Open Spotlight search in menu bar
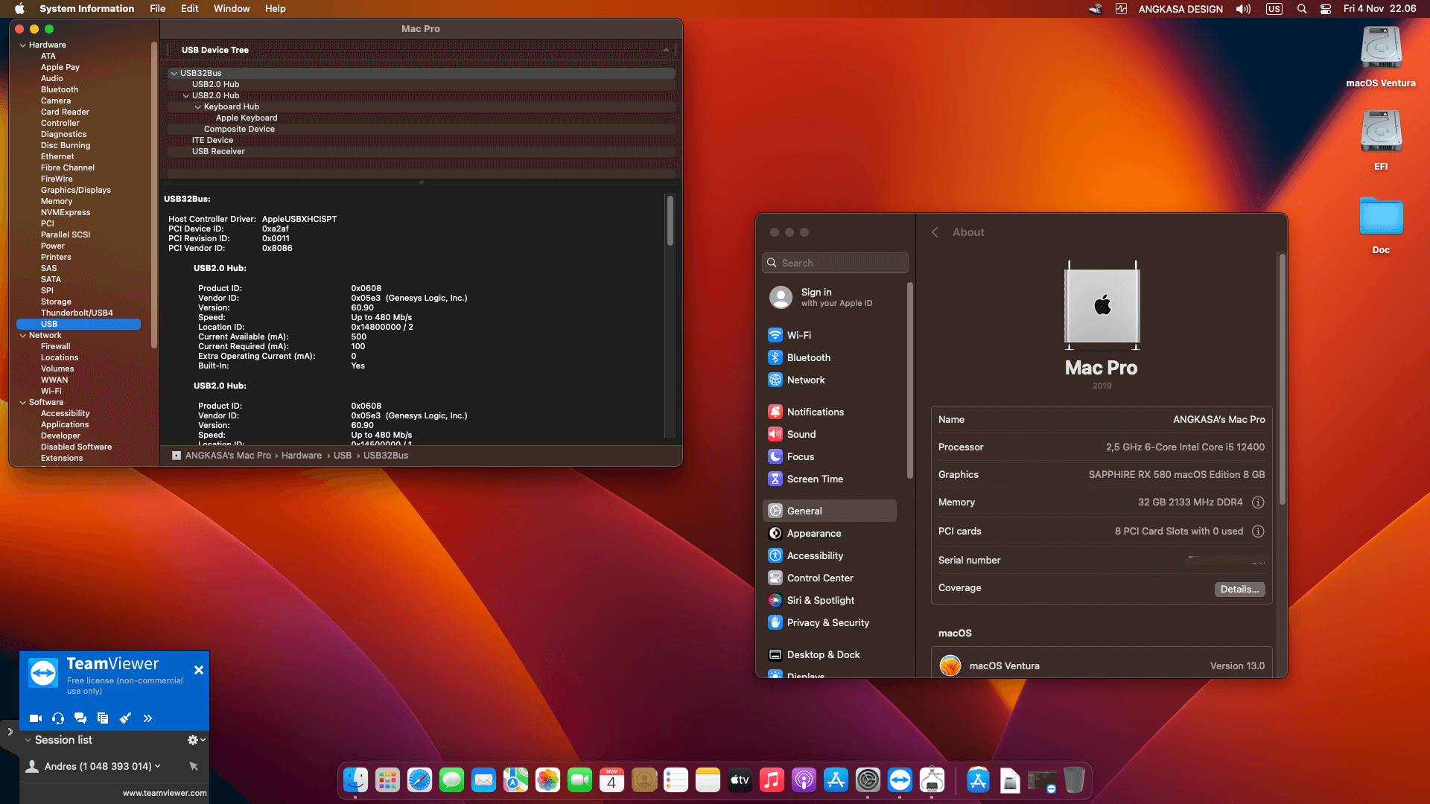 tap(1301, 9)
